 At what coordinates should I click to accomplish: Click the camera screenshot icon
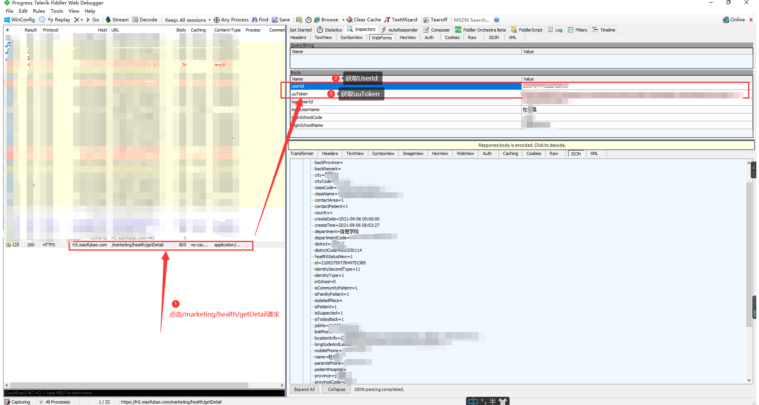tap(299, 20)
